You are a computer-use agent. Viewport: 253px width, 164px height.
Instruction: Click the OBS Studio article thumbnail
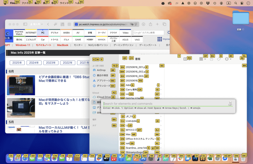coord(21,85)
